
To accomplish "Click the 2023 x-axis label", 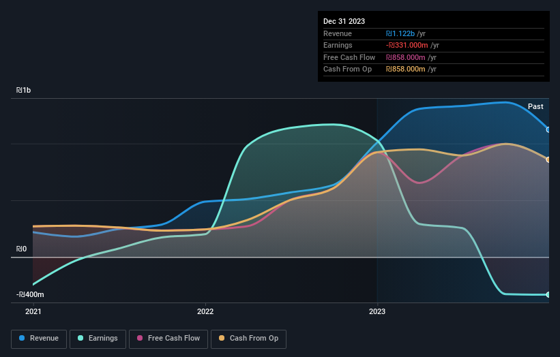I will (x=377, y=311).
